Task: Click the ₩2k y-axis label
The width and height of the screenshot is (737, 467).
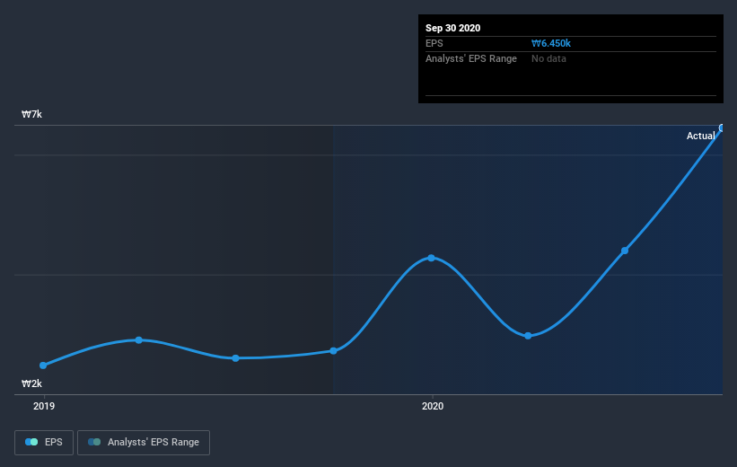Action: [x=31, y=383]
